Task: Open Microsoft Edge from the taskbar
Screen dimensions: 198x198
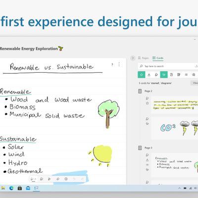Action: (x=11, y=188)
